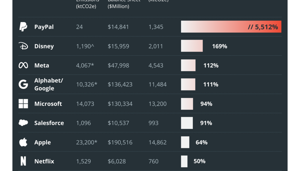The image size is (300, 171).
Task: Click the red PayPal 5,512% bar
Action: tap(231, 27)
